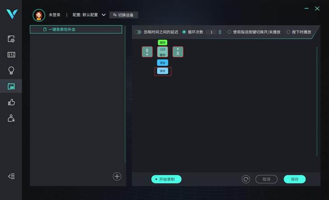Viewport: 329px width, 200px height.
Task: Click the 保存 button
Action: (x=295, y=179)
